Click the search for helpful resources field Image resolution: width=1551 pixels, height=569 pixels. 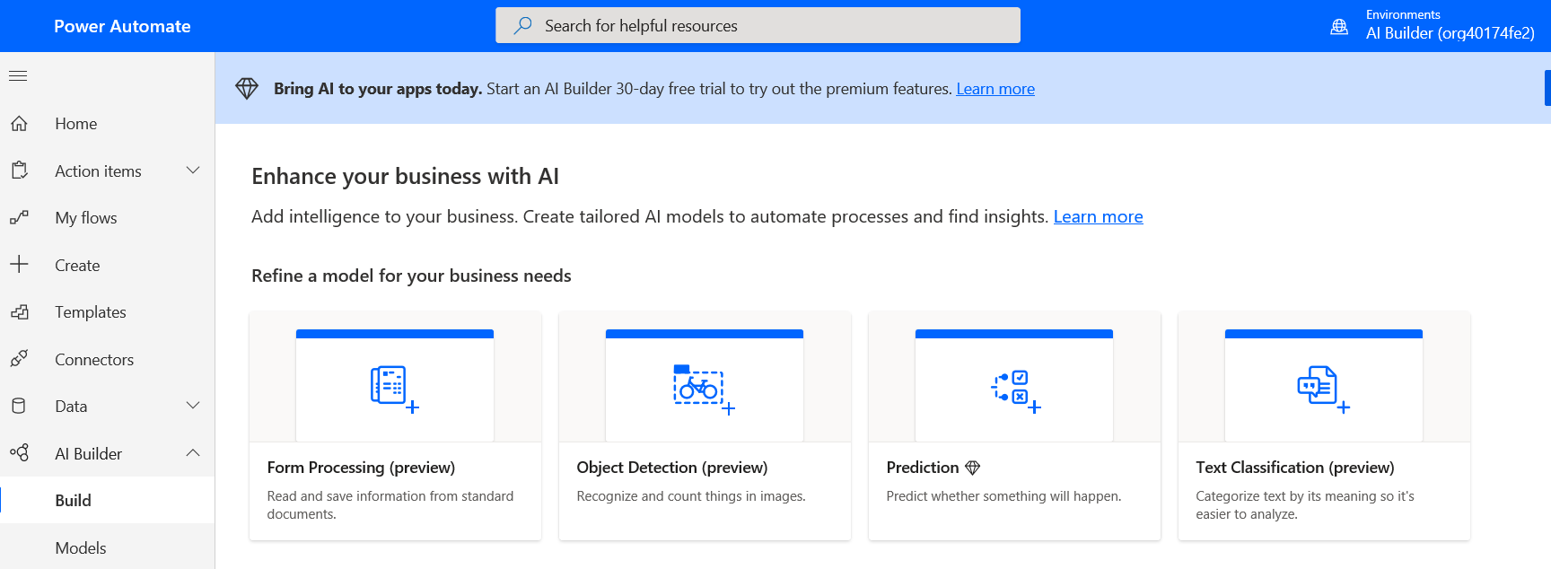pos(758,25)
